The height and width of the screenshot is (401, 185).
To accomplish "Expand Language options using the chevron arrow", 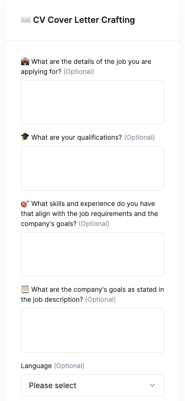I will (x=152, y=385).
